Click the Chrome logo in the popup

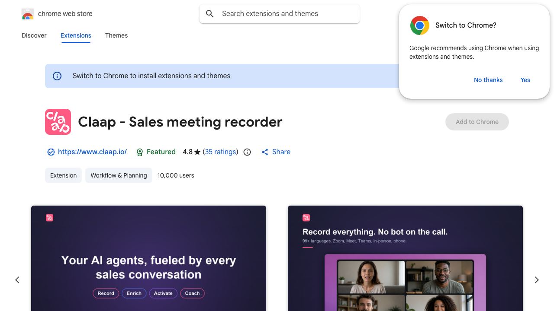(420, 25)
